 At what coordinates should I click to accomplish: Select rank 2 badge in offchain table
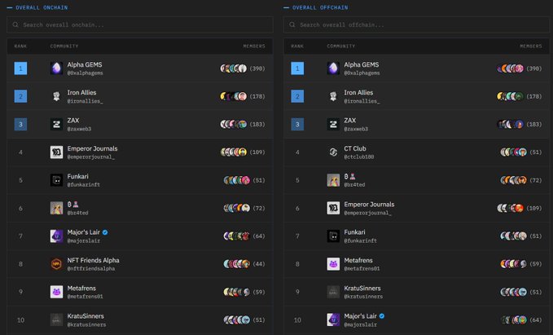point(297,96)
